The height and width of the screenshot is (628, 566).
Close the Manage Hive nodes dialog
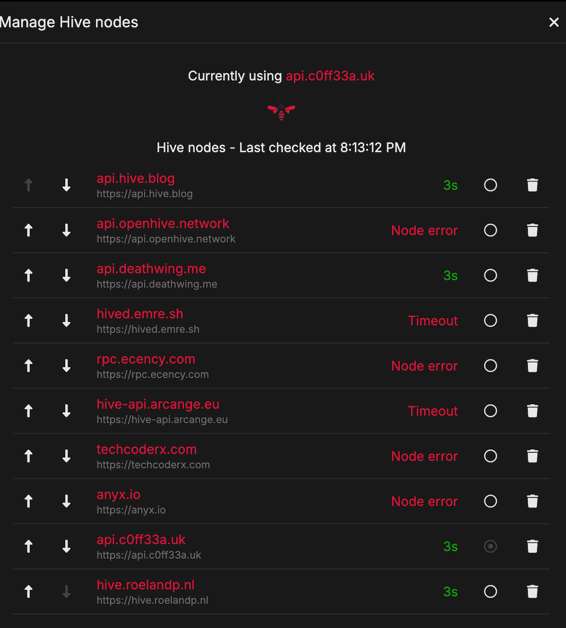click(554, 23)
